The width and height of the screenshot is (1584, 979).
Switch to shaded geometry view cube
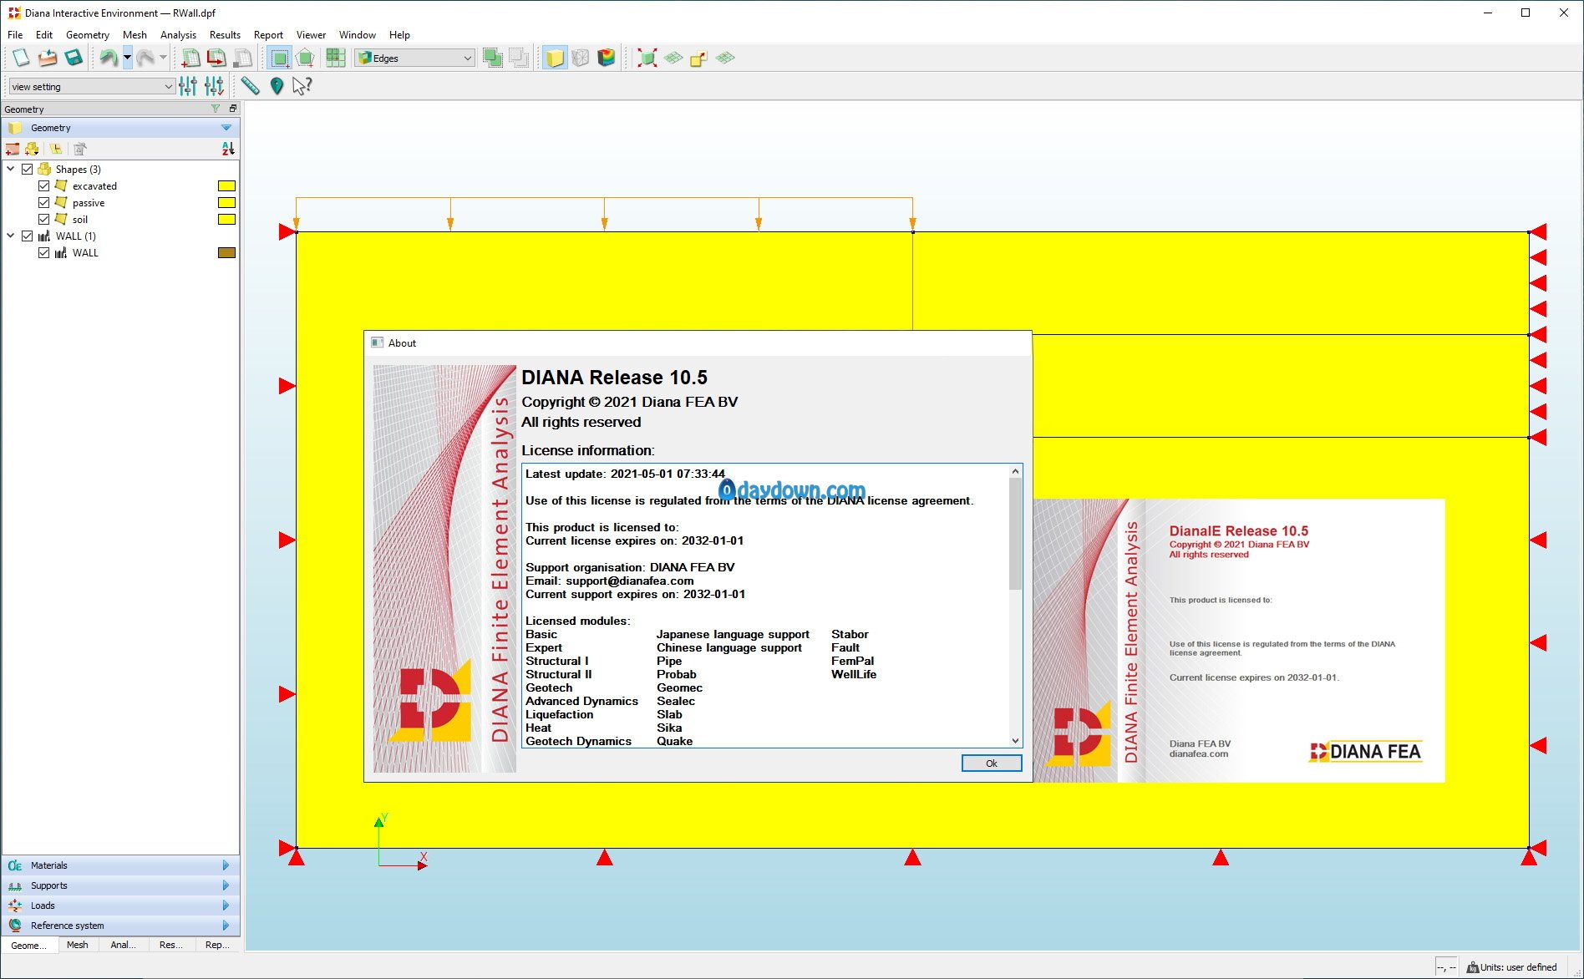click(555, 58)
